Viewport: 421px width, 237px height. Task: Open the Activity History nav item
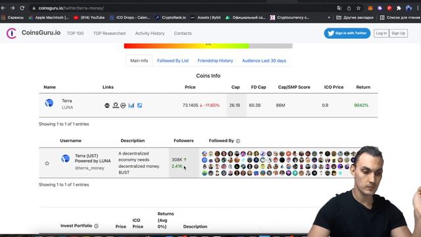(150, 34)
